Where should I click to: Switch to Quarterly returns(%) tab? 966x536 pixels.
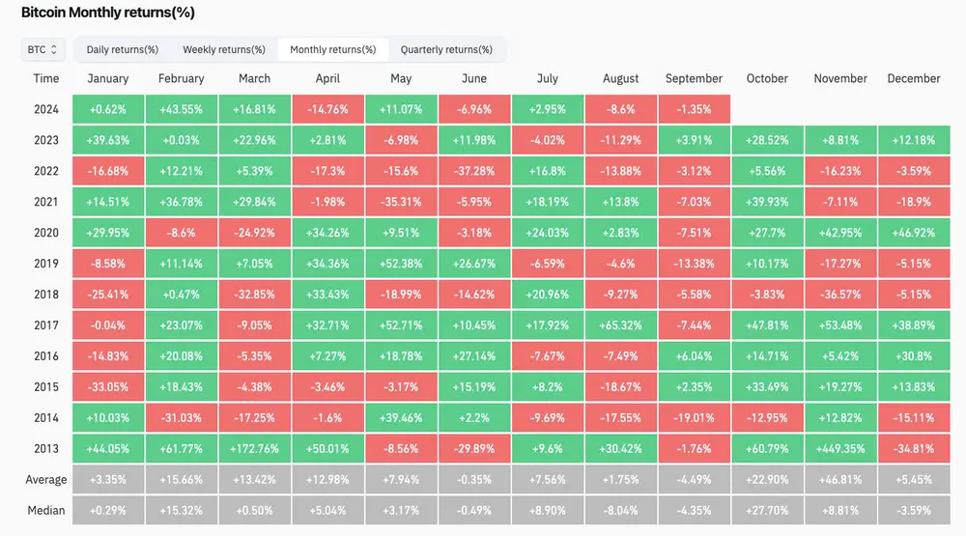click(446, 49)
